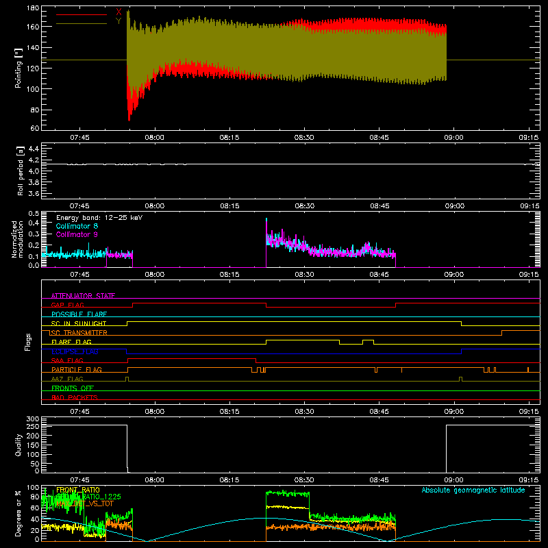Click the "Quality" vertical axis title
The height and width of the screenshot is (548, 548).
18,445
